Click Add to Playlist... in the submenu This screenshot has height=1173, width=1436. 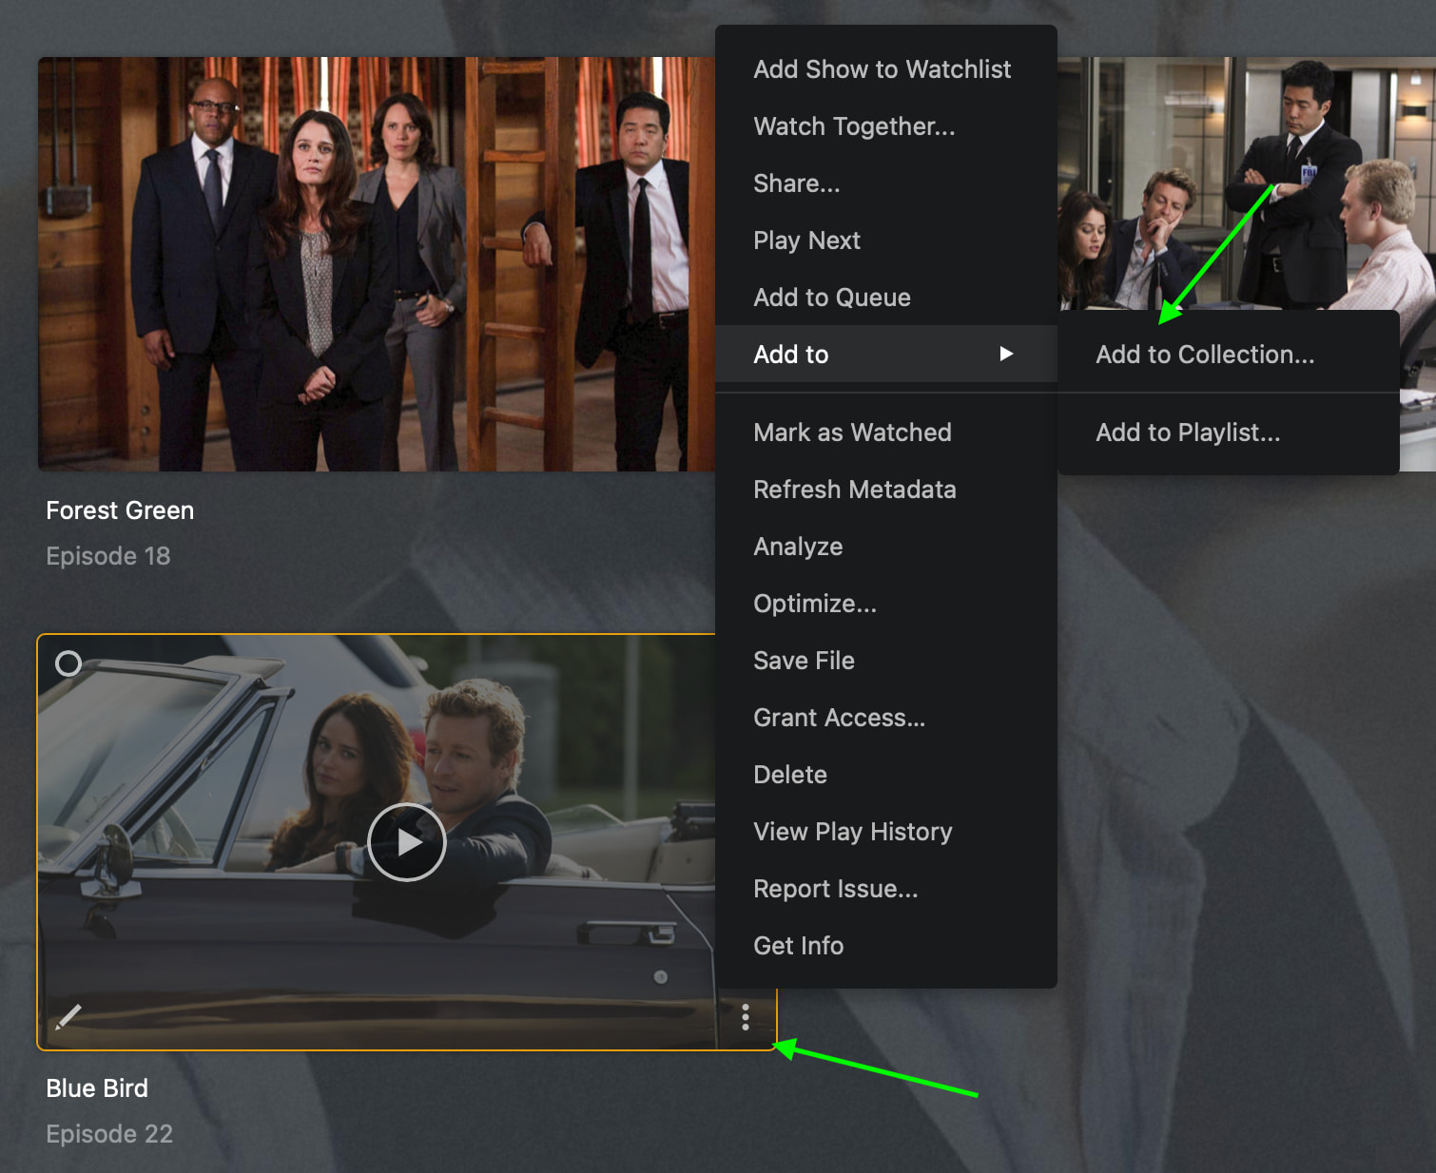[x=1229, y=433]
